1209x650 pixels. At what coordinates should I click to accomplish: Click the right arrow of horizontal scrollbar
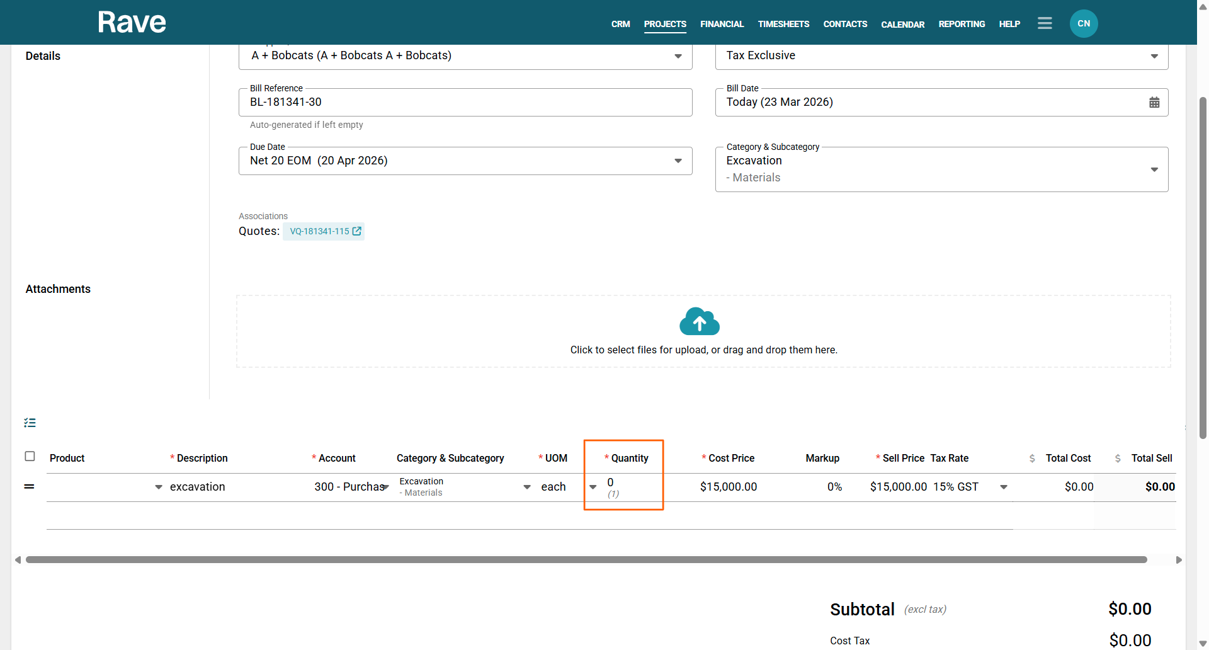click(1179, 560)
